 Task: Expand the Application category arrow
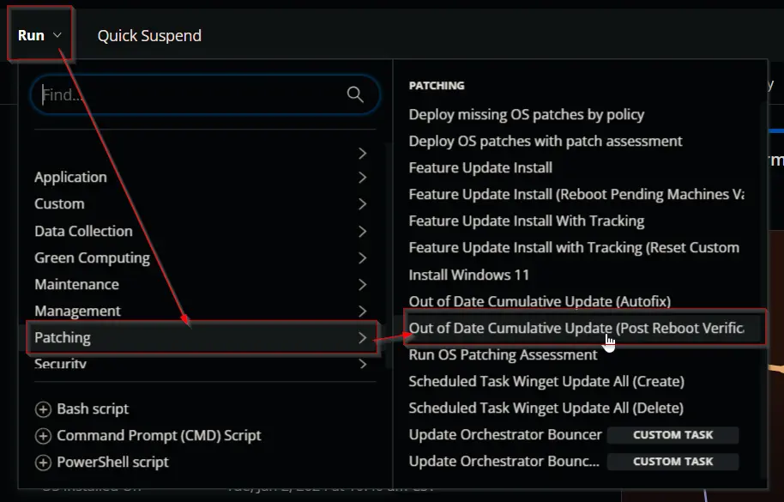(x=363, y=178)
